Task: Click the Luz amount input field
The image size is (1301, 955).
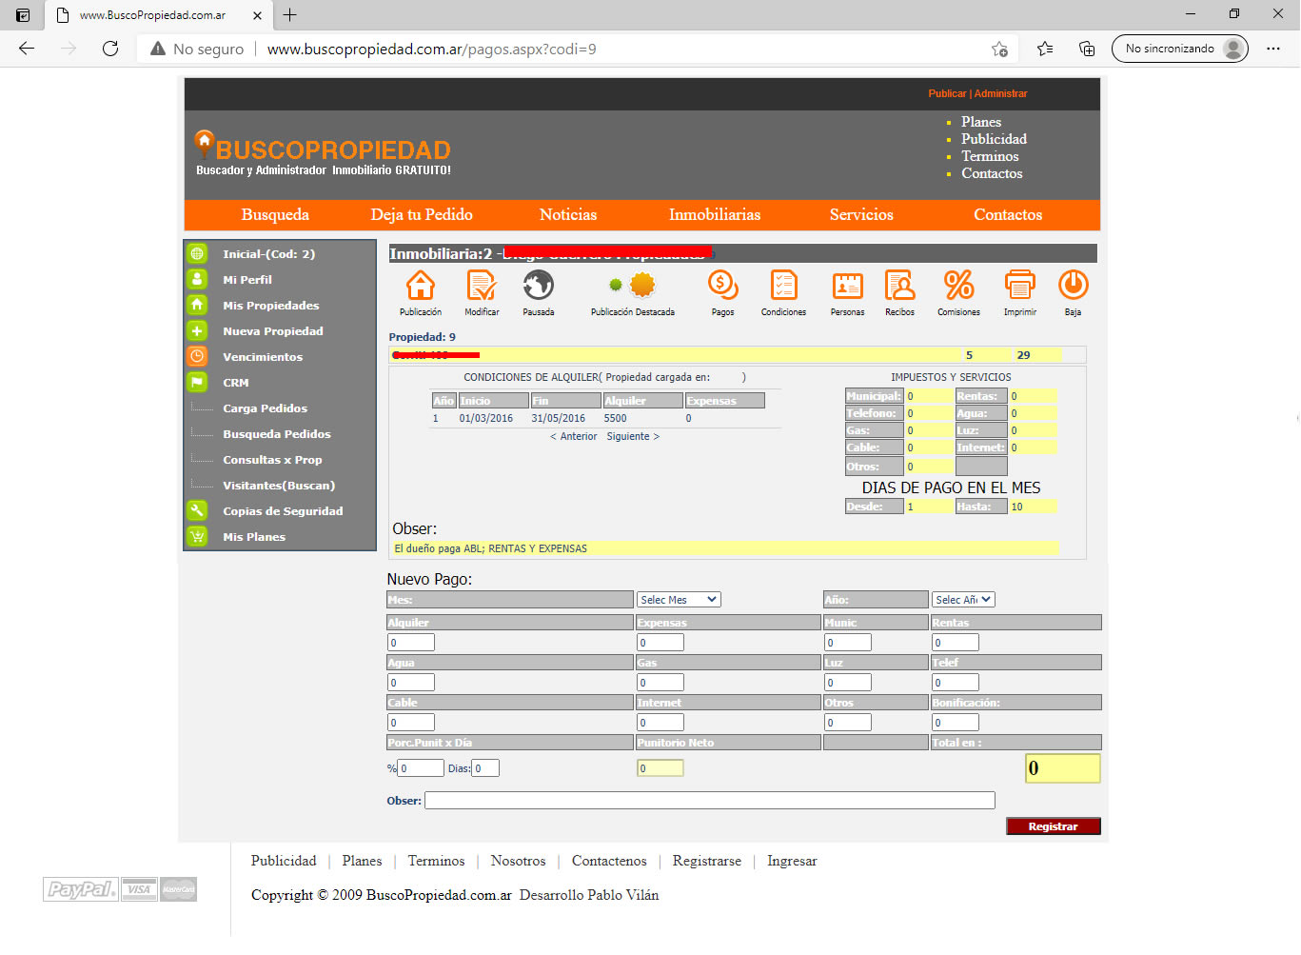Action: tap(848, 683)
